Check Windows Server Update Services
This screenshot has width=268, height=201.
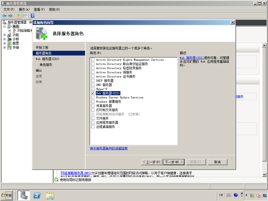coord(93,97)
